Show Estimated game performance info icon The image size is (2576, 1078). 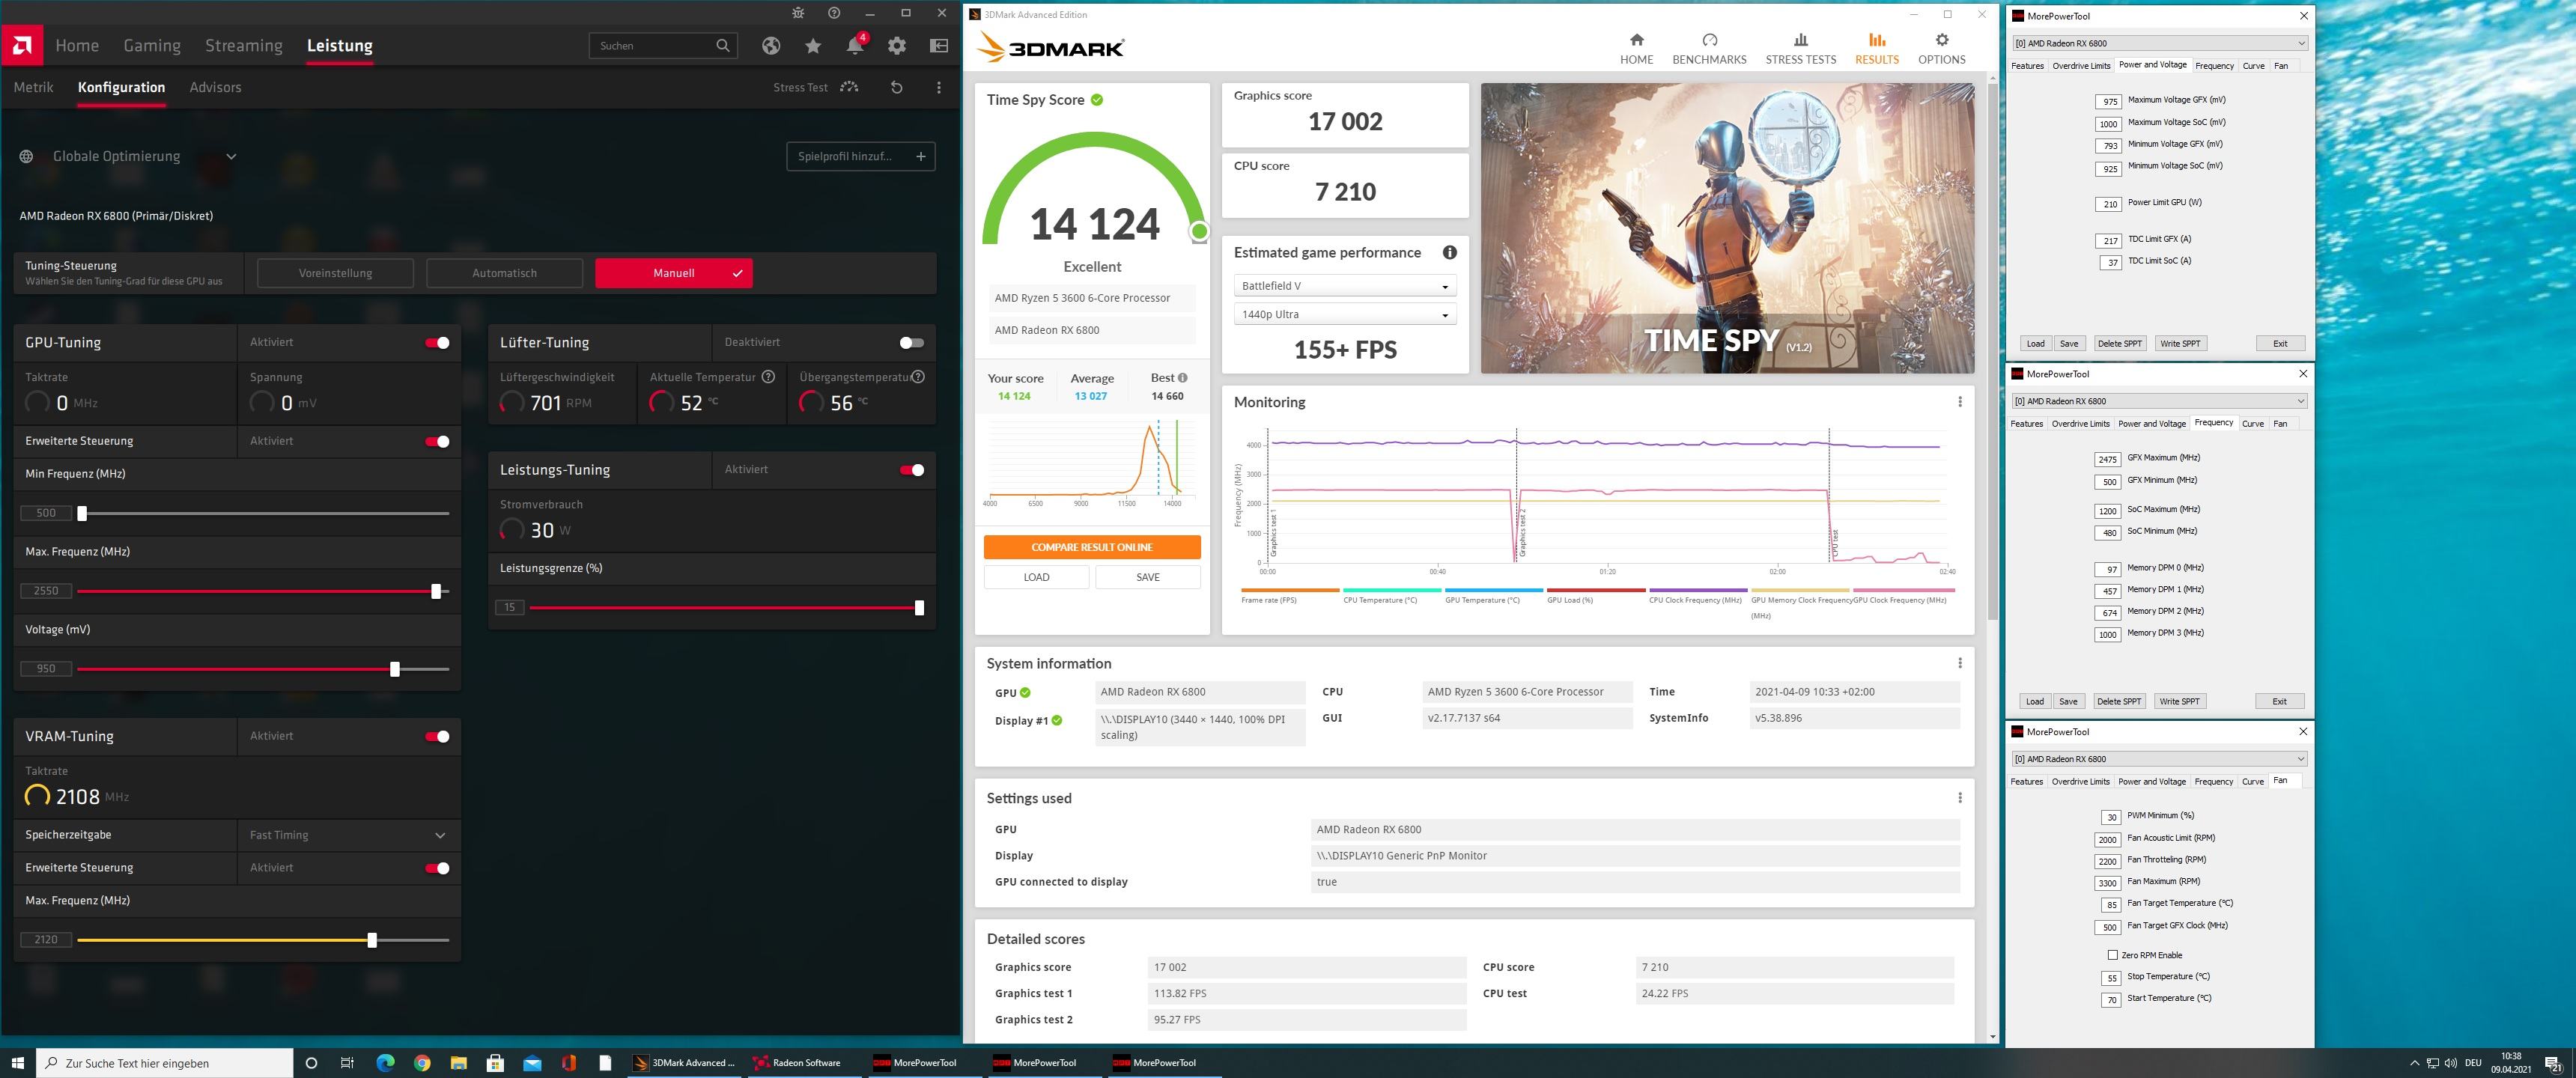point(1449,253)
